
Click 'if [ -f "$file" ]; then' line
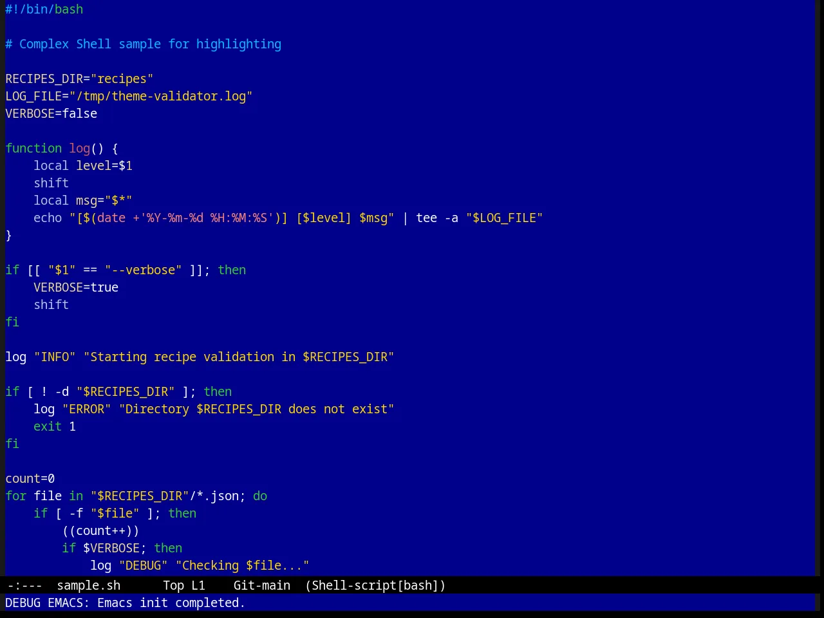click(115, 513)
